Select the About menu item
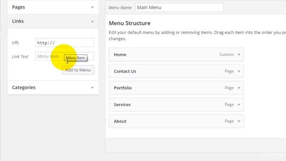286x161 pixels. click(176, 121)
